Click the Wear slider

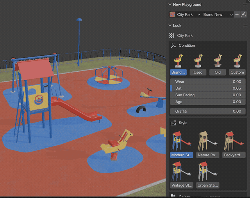(x=208, y=82)
